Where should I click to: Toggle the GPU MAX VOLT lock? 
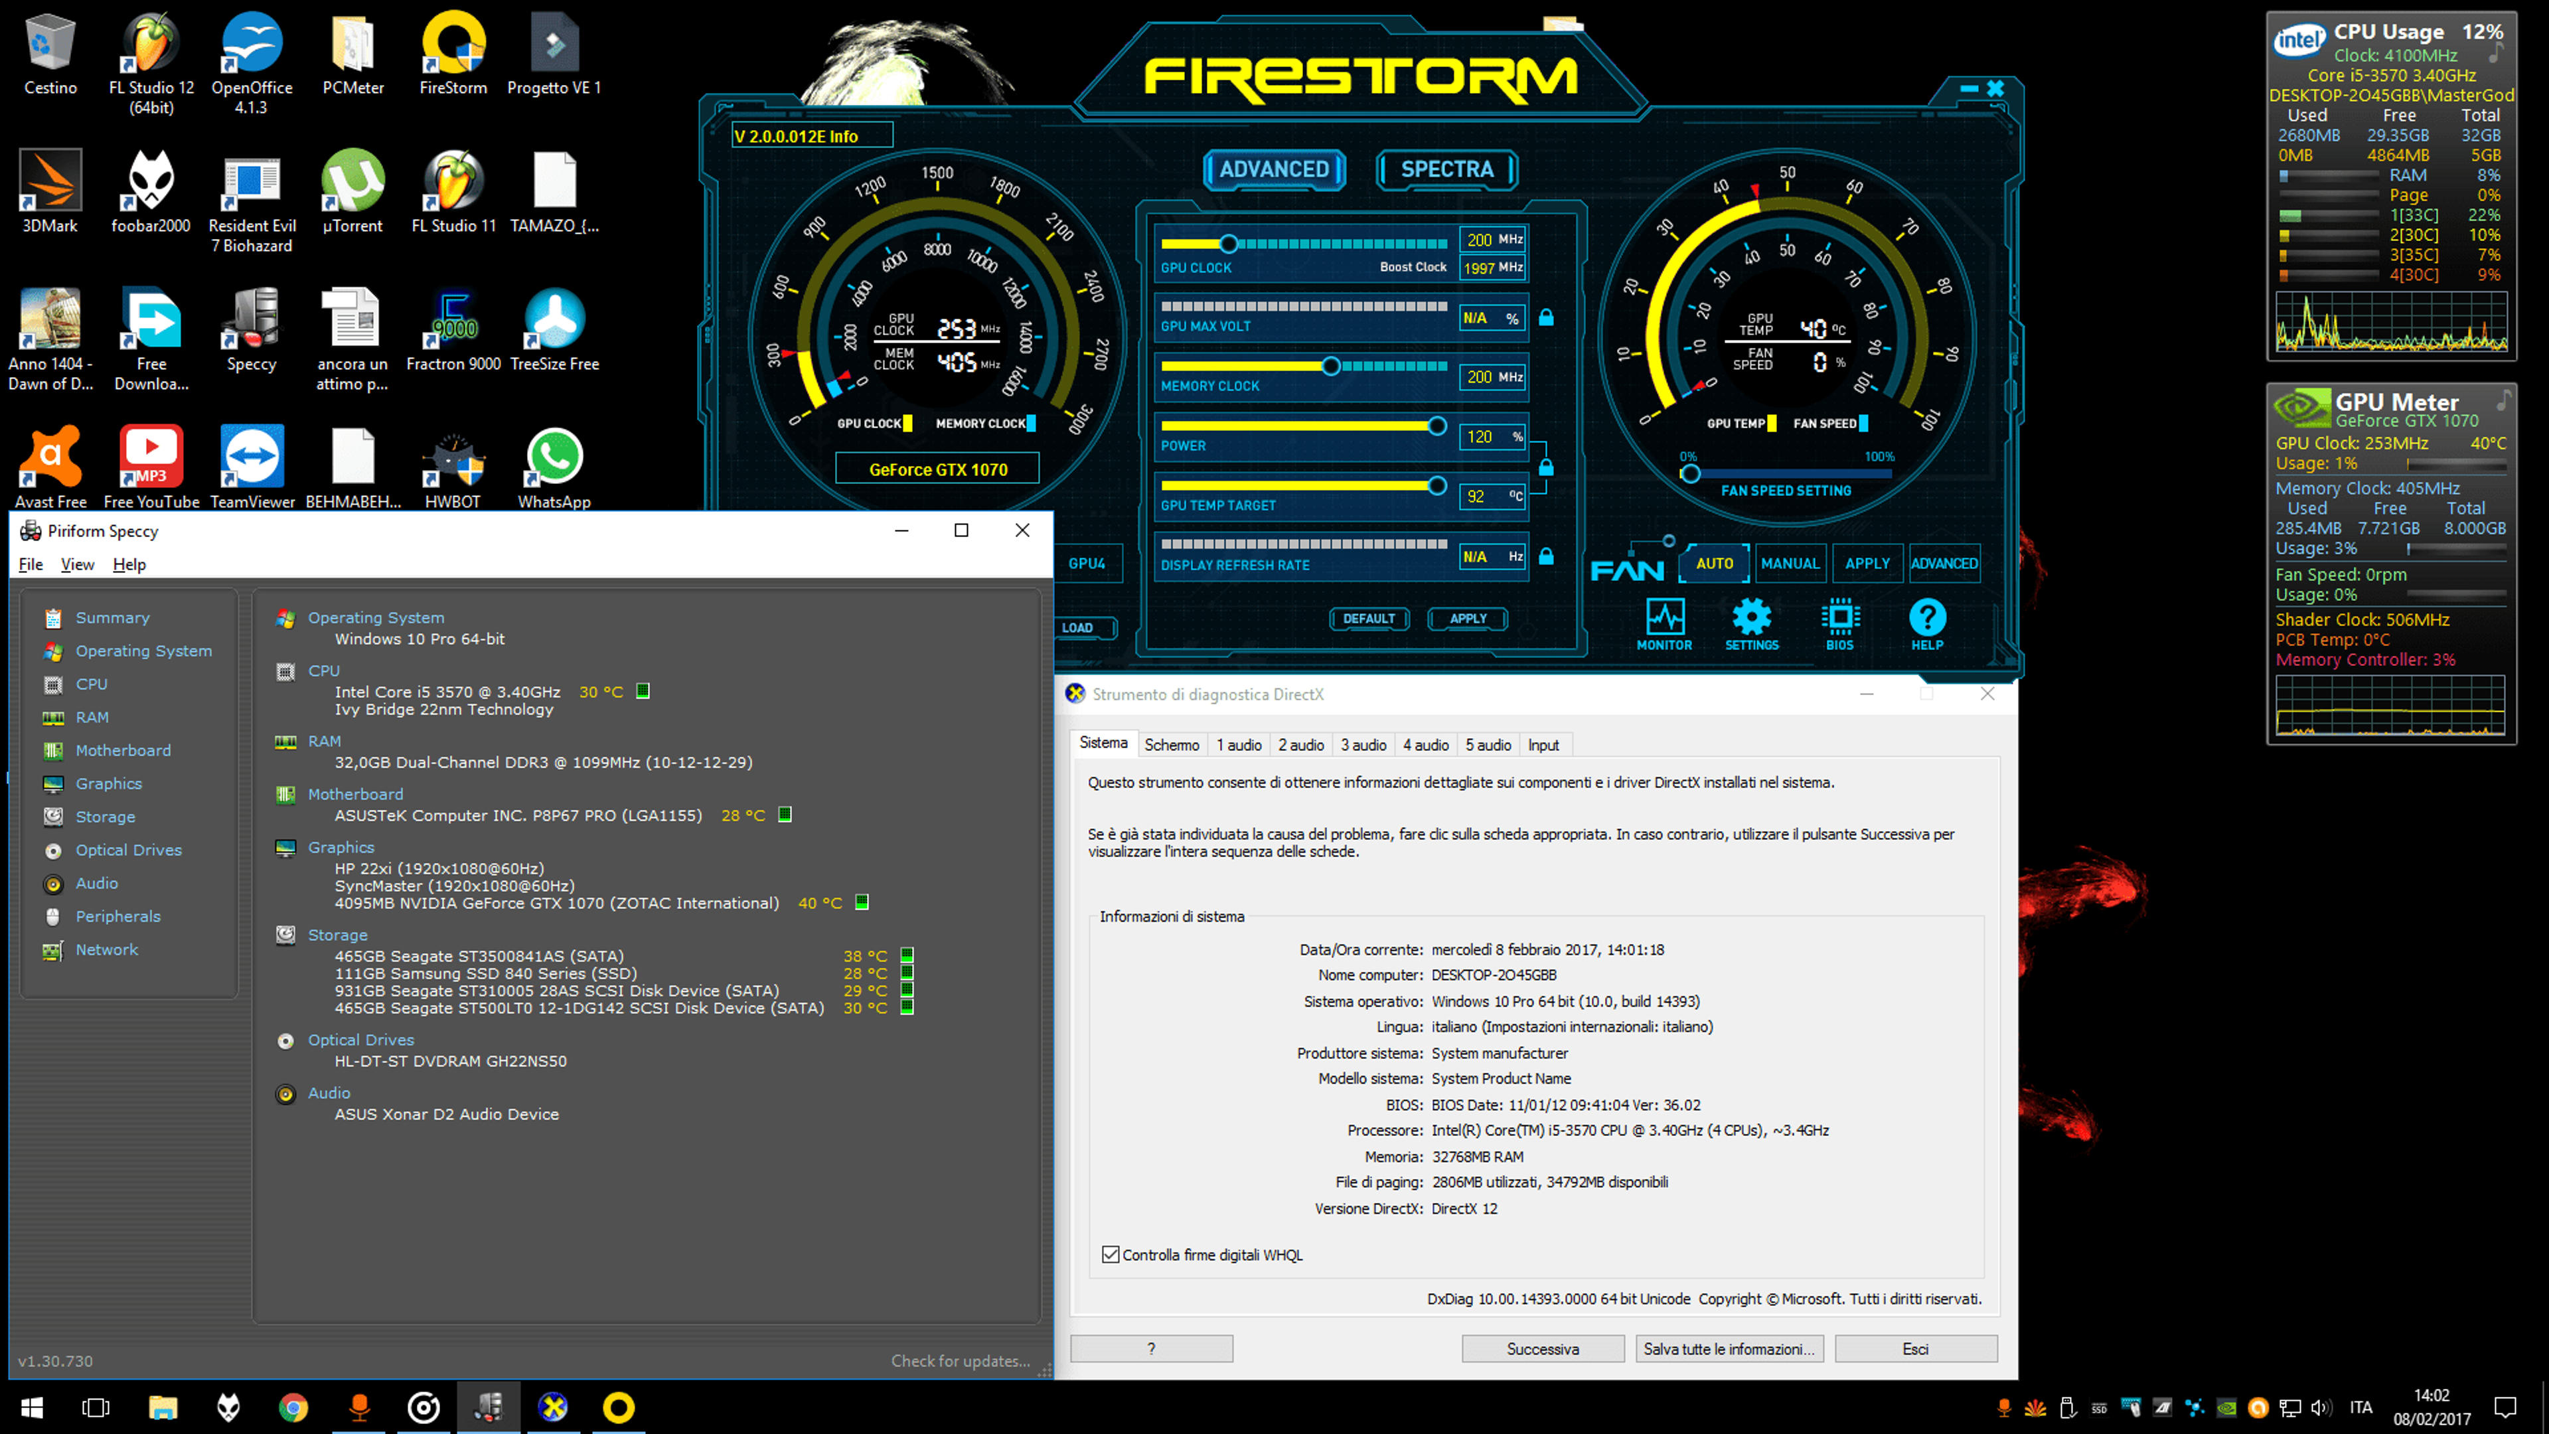pos(1545,318)
